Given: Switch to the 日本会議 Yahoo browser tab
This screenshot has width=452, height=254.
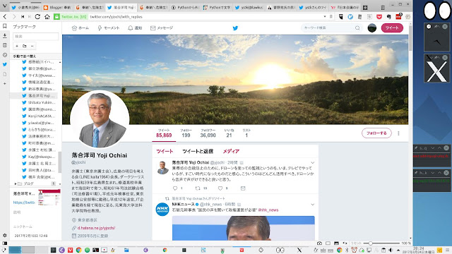Looking at the screenshot, I should point(345,8).
